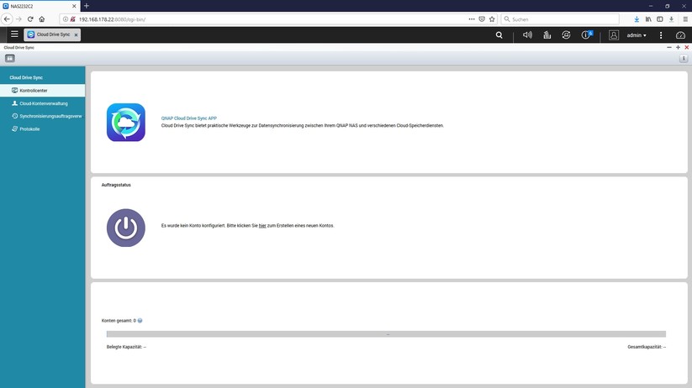Click the 'hier' link to create account
This screenshot has height=388, width=692.
point(262,225)
